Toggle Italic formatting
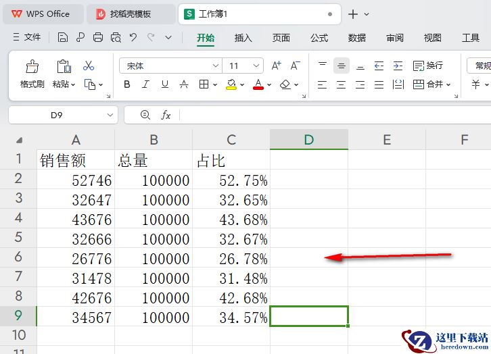The height and width of the screenshot is (354, 491). click(x=145, y=84)
